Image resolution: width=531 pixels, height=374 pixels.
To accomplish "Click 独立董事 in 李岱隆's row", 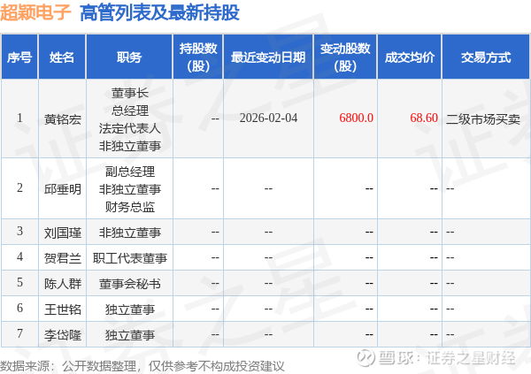I will click(x=130, y=335).
